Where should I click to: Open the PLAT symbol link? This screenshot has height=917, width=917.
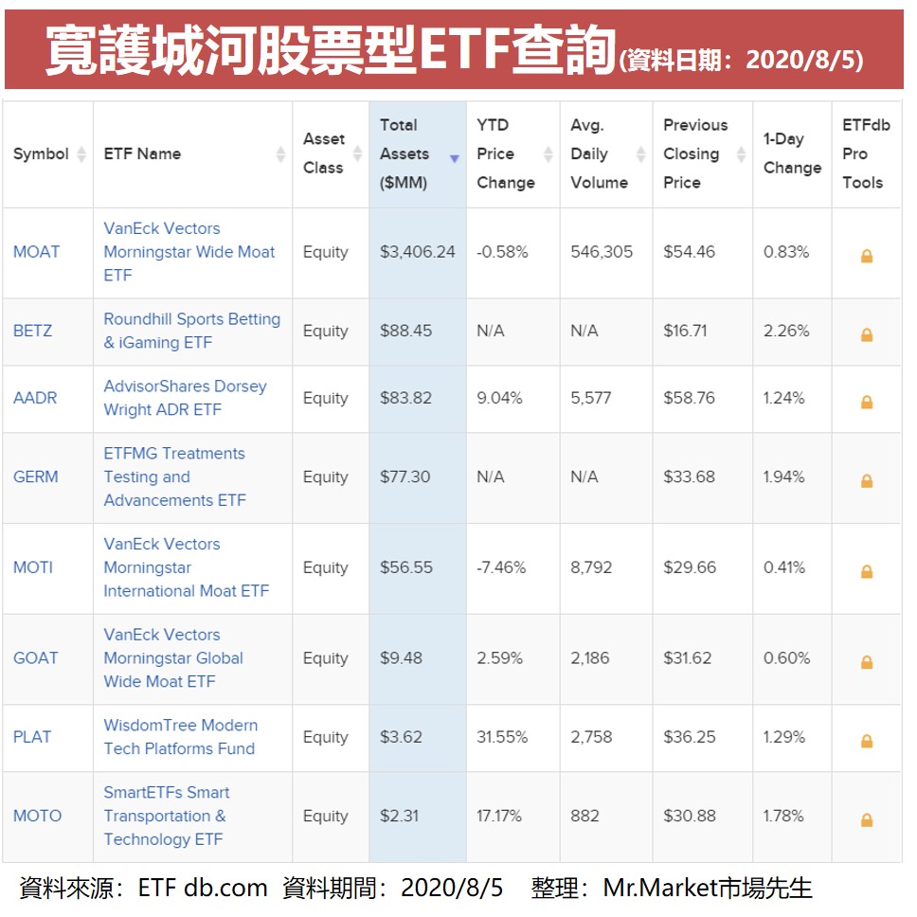pos(31,737)
